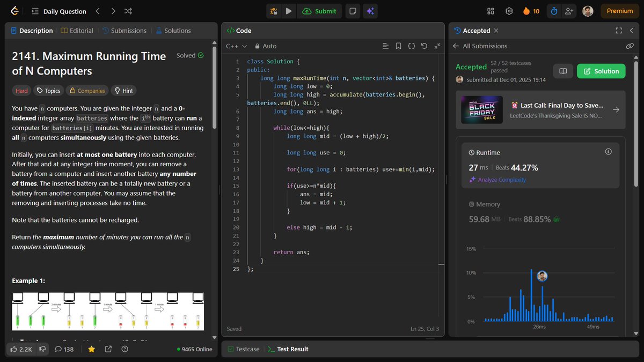
Task: Open the debugger bug icon
Action: [273, 11]
